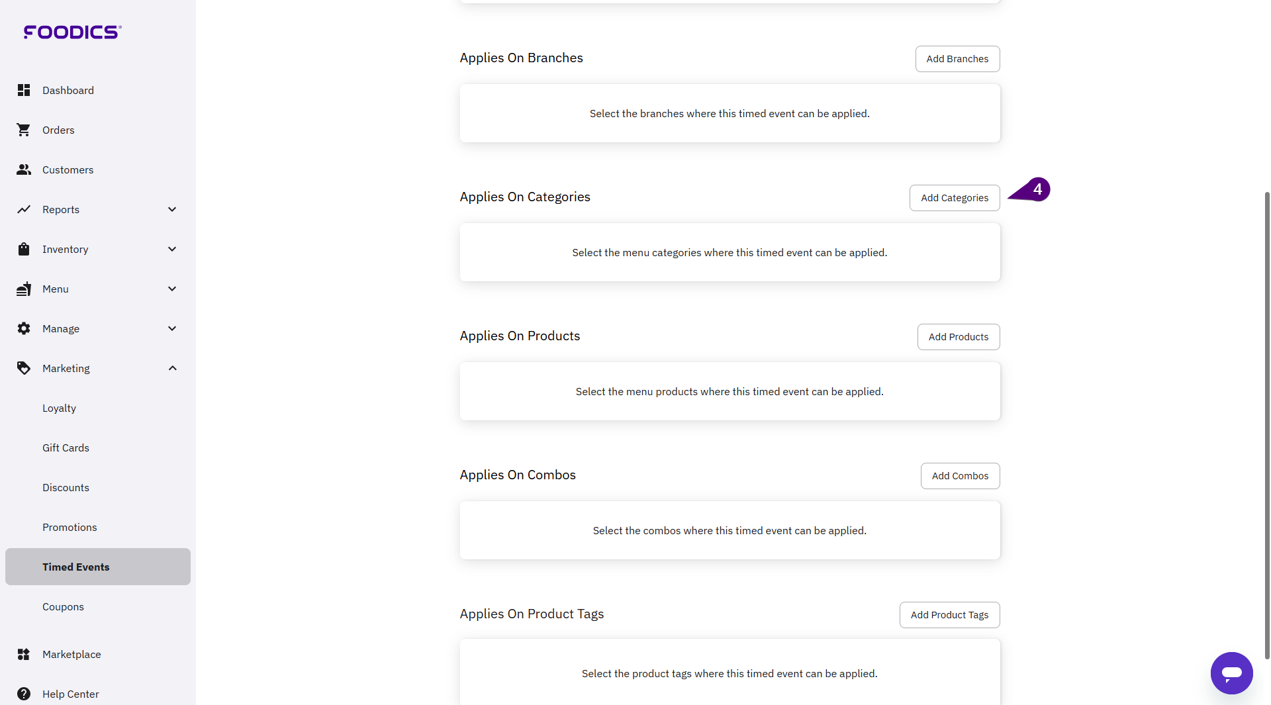Collapse the Marketing section chevron
The width and height of the screenshot is (1271, 705).
[172, 368]
